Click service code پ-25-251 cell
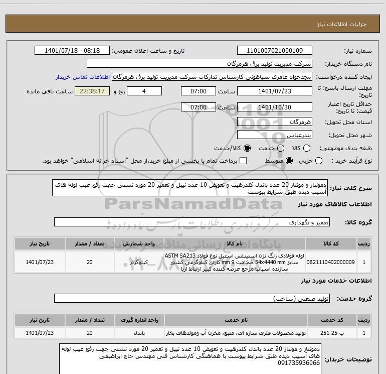386x374 pixels. pos(332,333)
